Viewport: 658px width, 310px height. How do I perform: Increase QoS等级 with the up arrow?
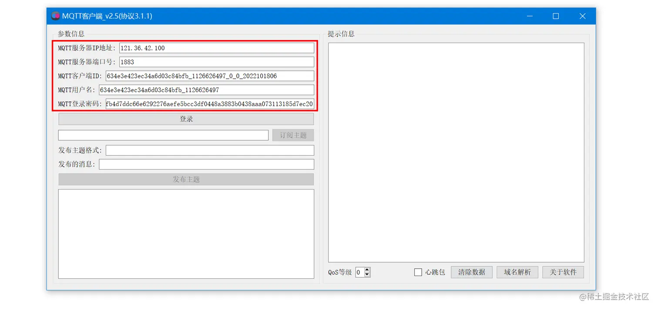pyautogui.click(x=367, y=270)
